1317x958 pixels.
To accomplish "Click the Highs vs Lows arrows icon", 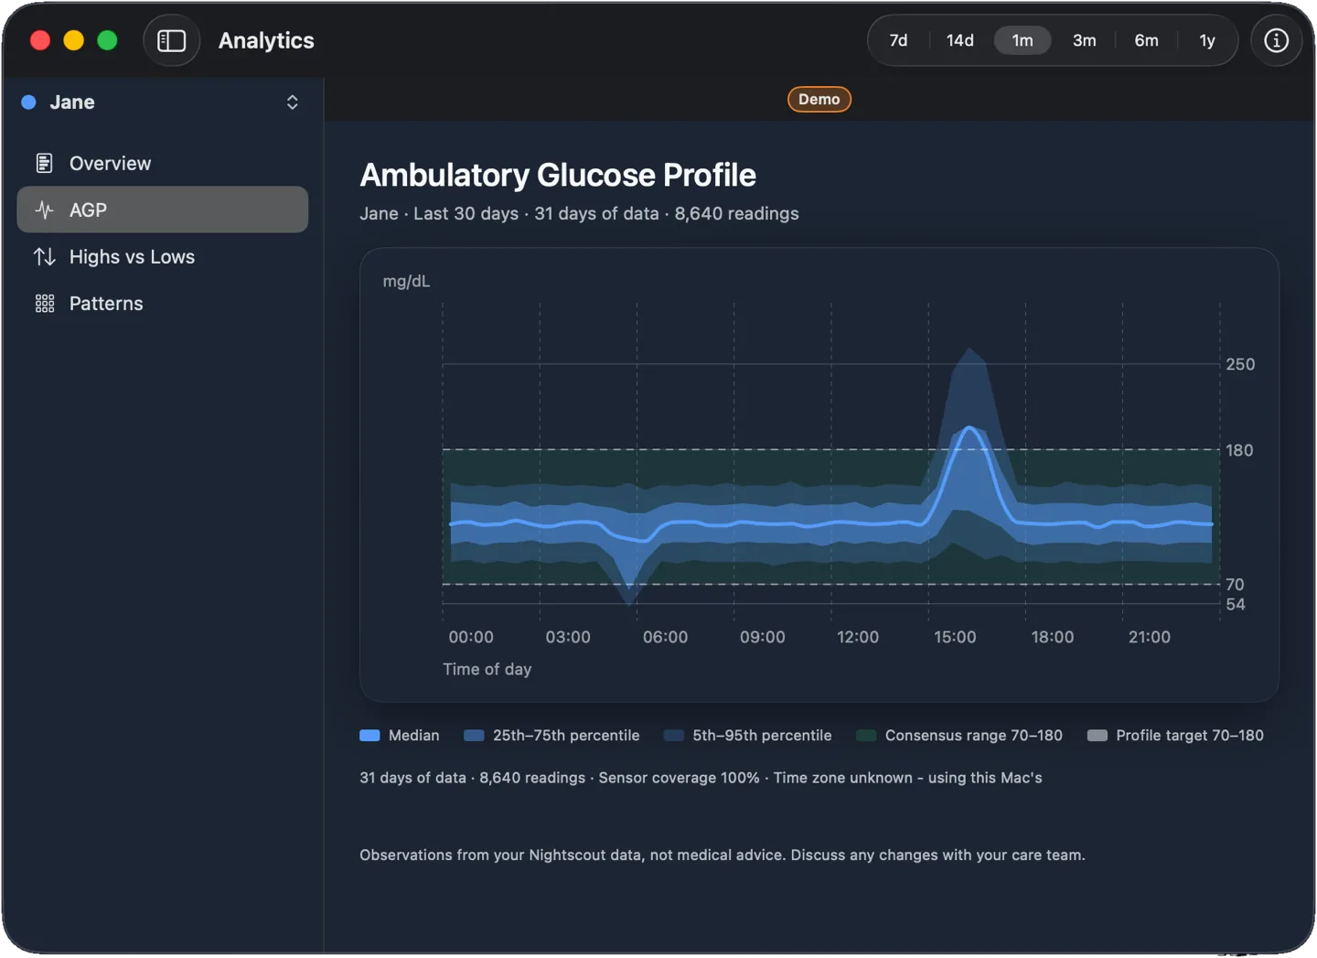I will point(44,256).
